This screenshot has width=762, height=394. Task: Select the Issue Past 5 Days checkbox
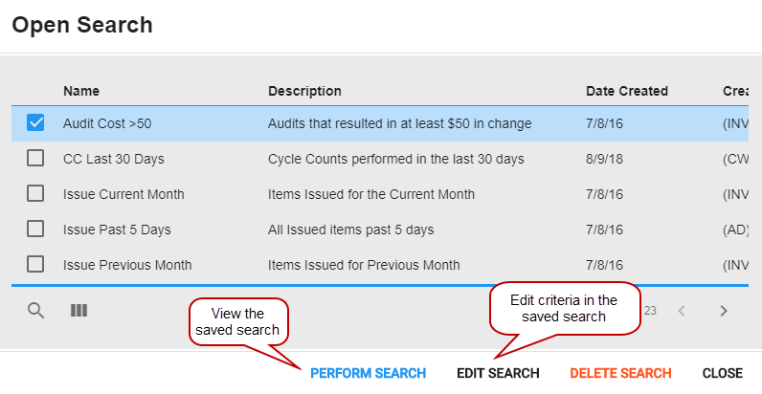35,229
